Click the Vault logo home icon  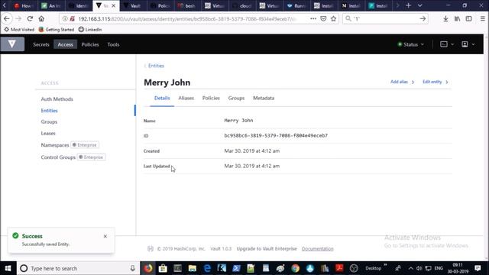click(x=12, y=44)
